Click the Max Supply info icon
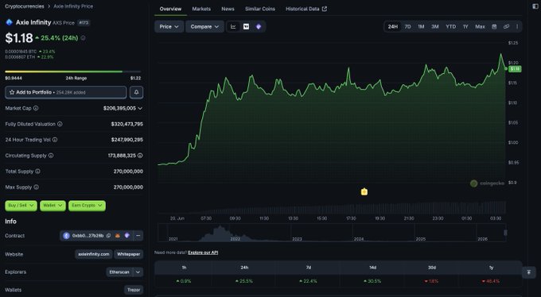The width and height of the screenshot is (541, 297). tap(37, 187)
